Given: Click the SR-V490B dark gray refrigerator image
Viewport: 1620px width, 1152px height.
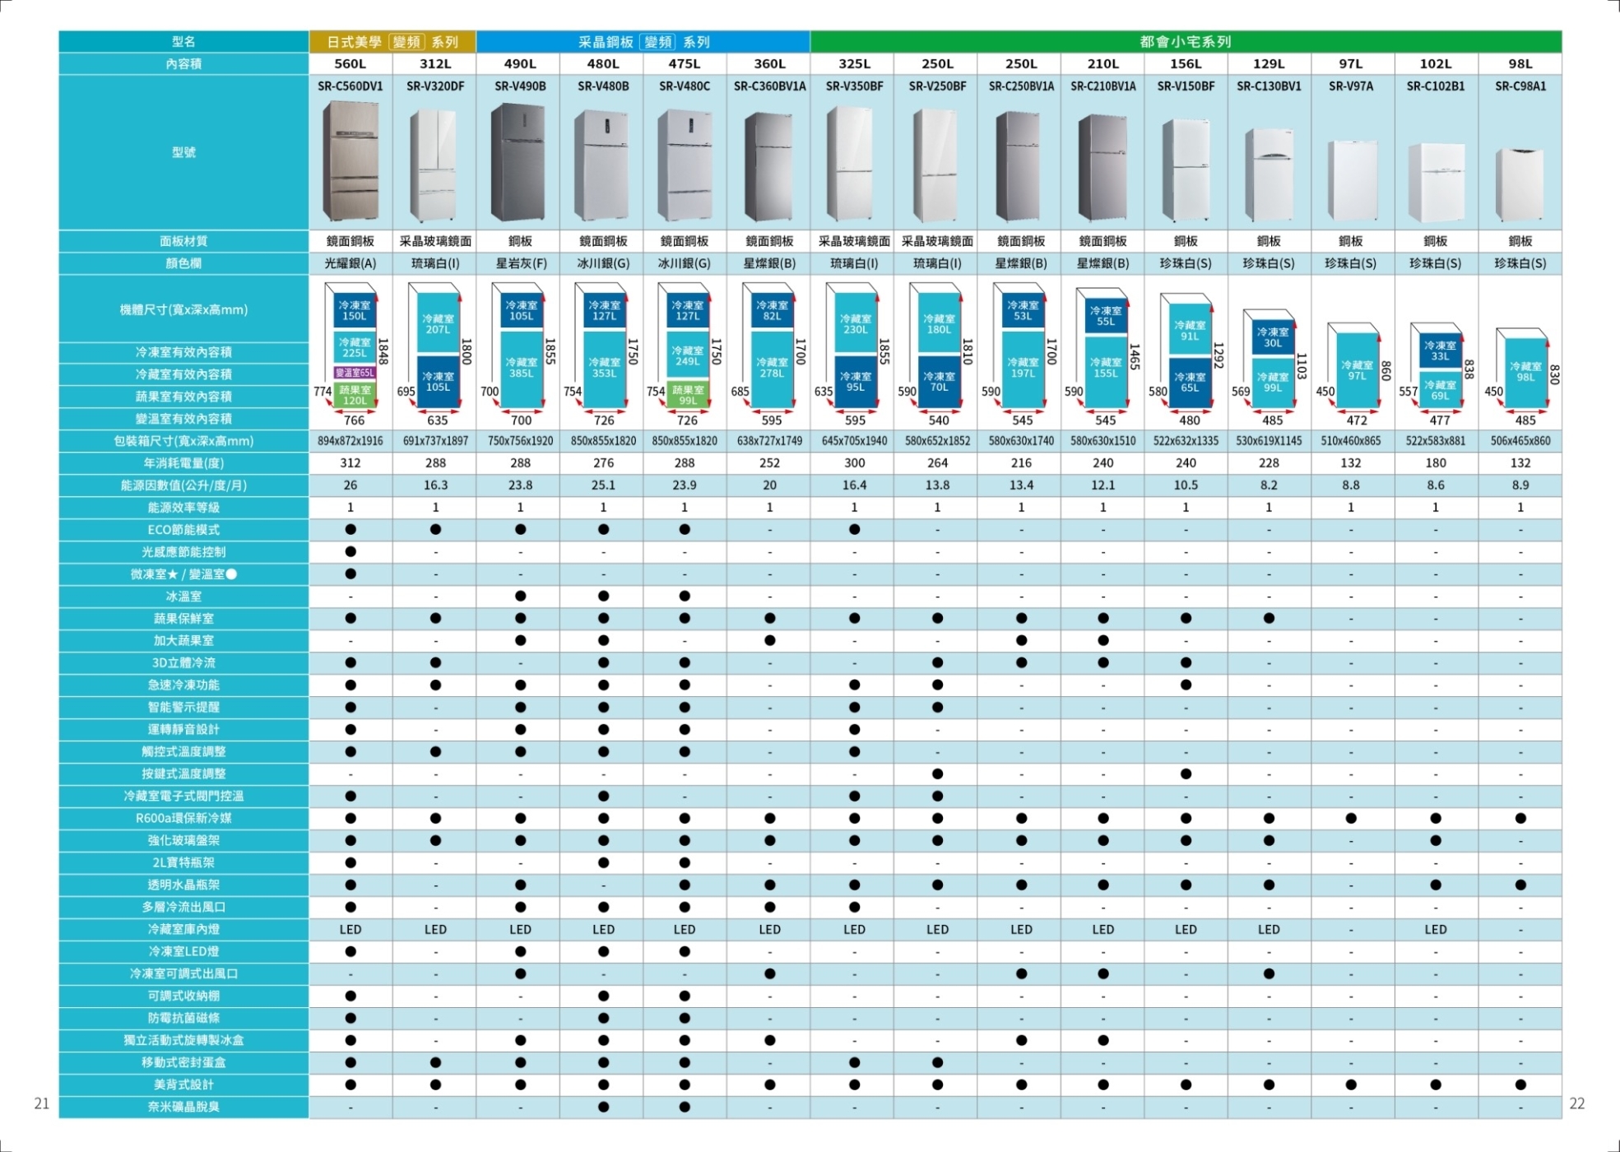Looking at the screenshot, I should tap(518, 162).
